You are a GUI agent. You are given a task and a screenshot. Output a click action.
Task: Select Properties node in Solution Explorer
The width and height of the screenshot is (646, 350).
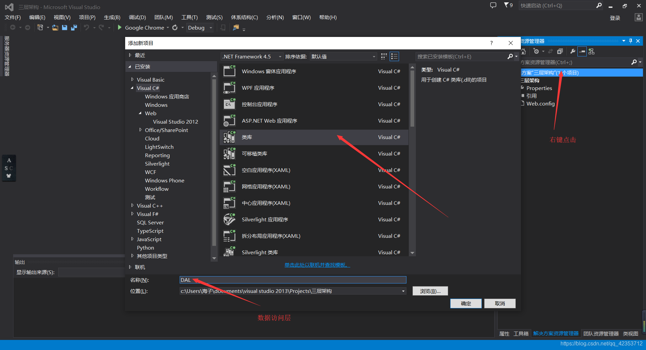(x=539, y=88)
